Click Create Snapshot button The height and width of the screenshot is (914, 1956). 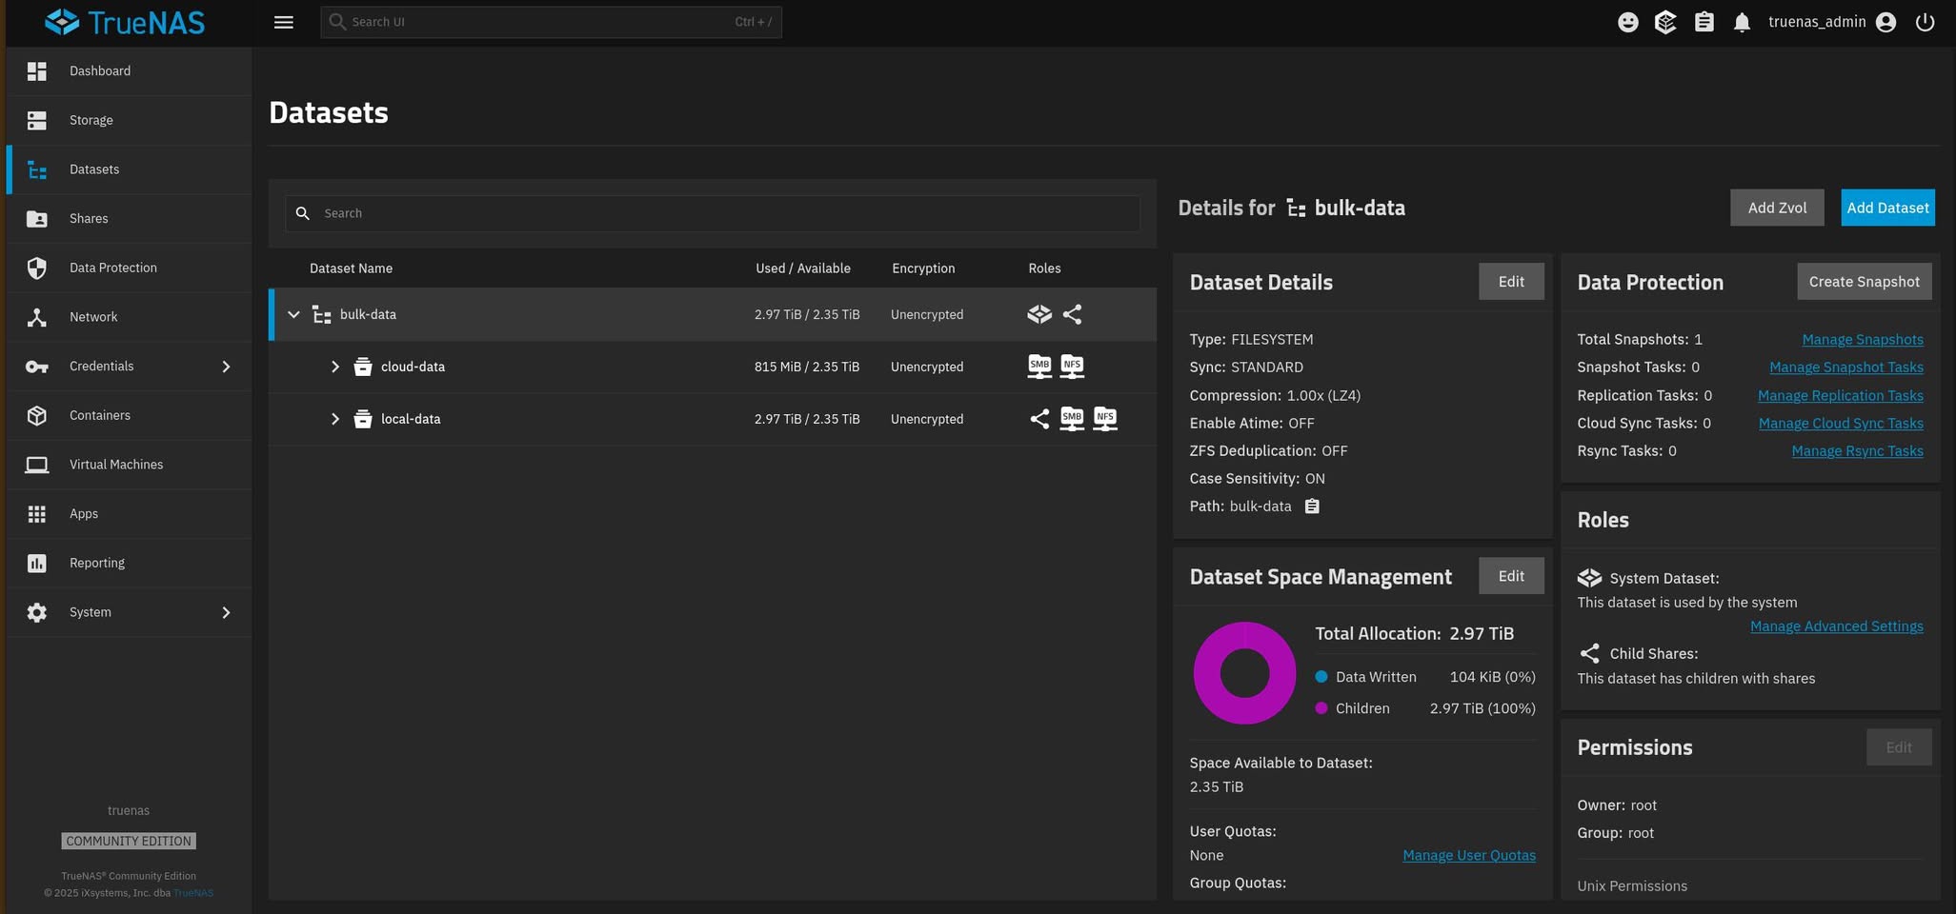1865,282
